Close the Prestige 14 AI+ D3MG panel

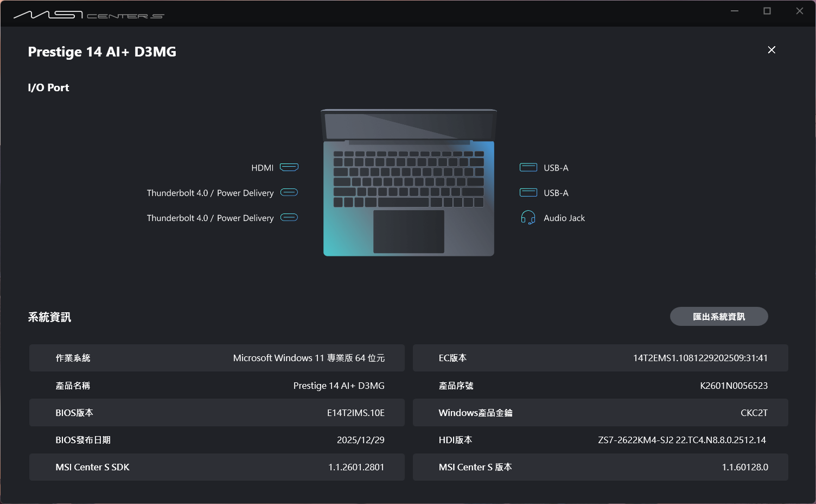pos(772,50)
